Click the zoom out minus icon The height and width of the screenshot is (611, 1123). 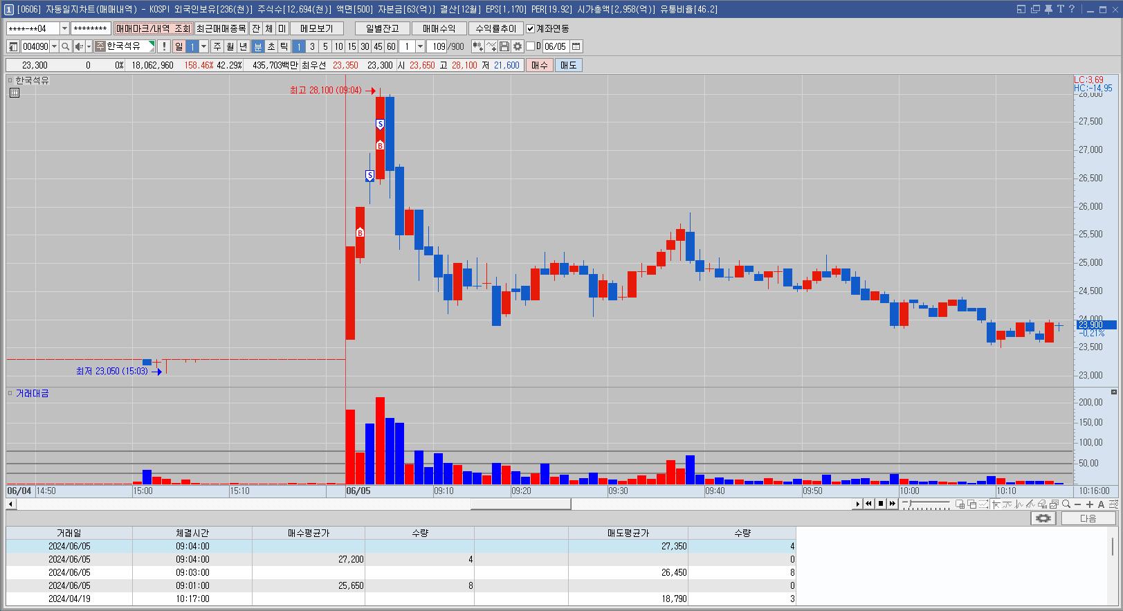tap(1078, 504)
